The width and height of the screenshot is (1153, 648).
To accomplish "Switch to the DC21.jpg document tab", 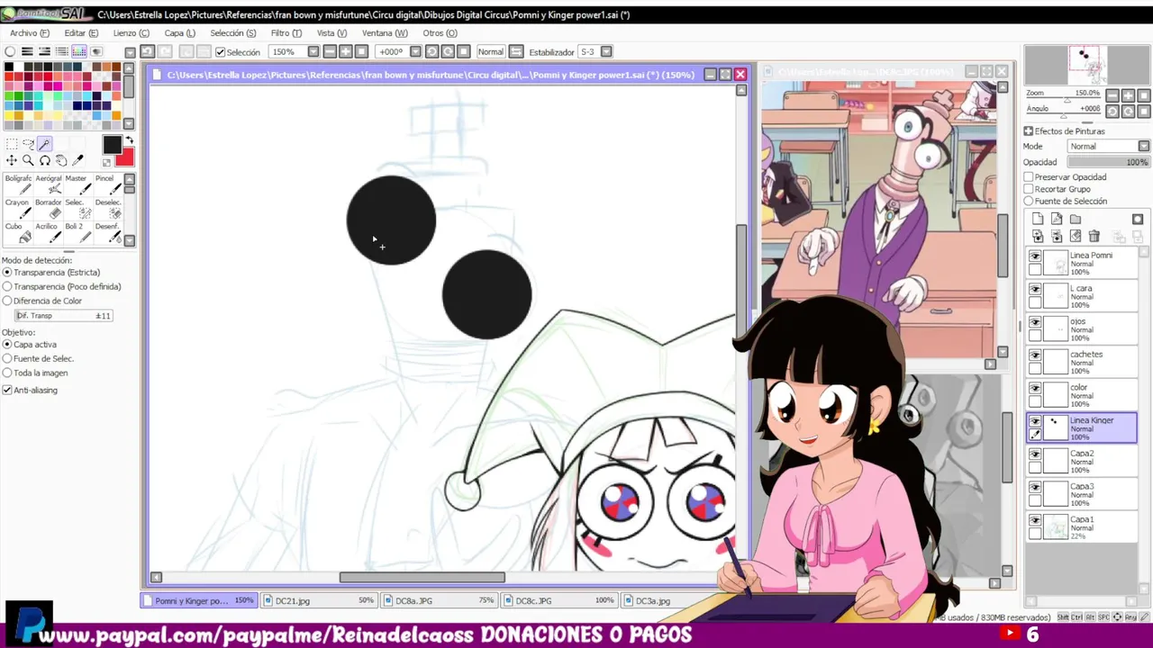I will click(x=320, y=600).
